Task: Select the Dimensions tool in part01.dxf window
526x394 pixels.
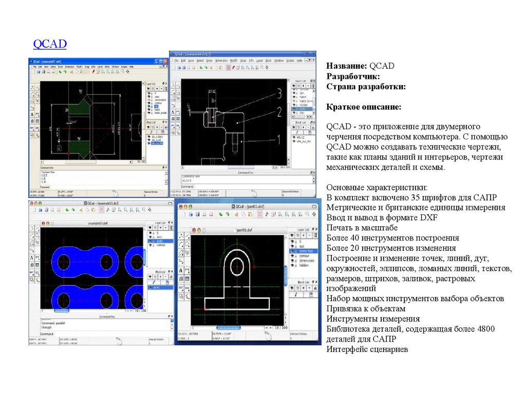Action: point(187,270)
